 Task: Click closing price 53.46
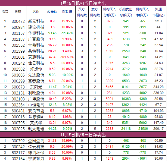pyautogui.click(x=52, y=33)
